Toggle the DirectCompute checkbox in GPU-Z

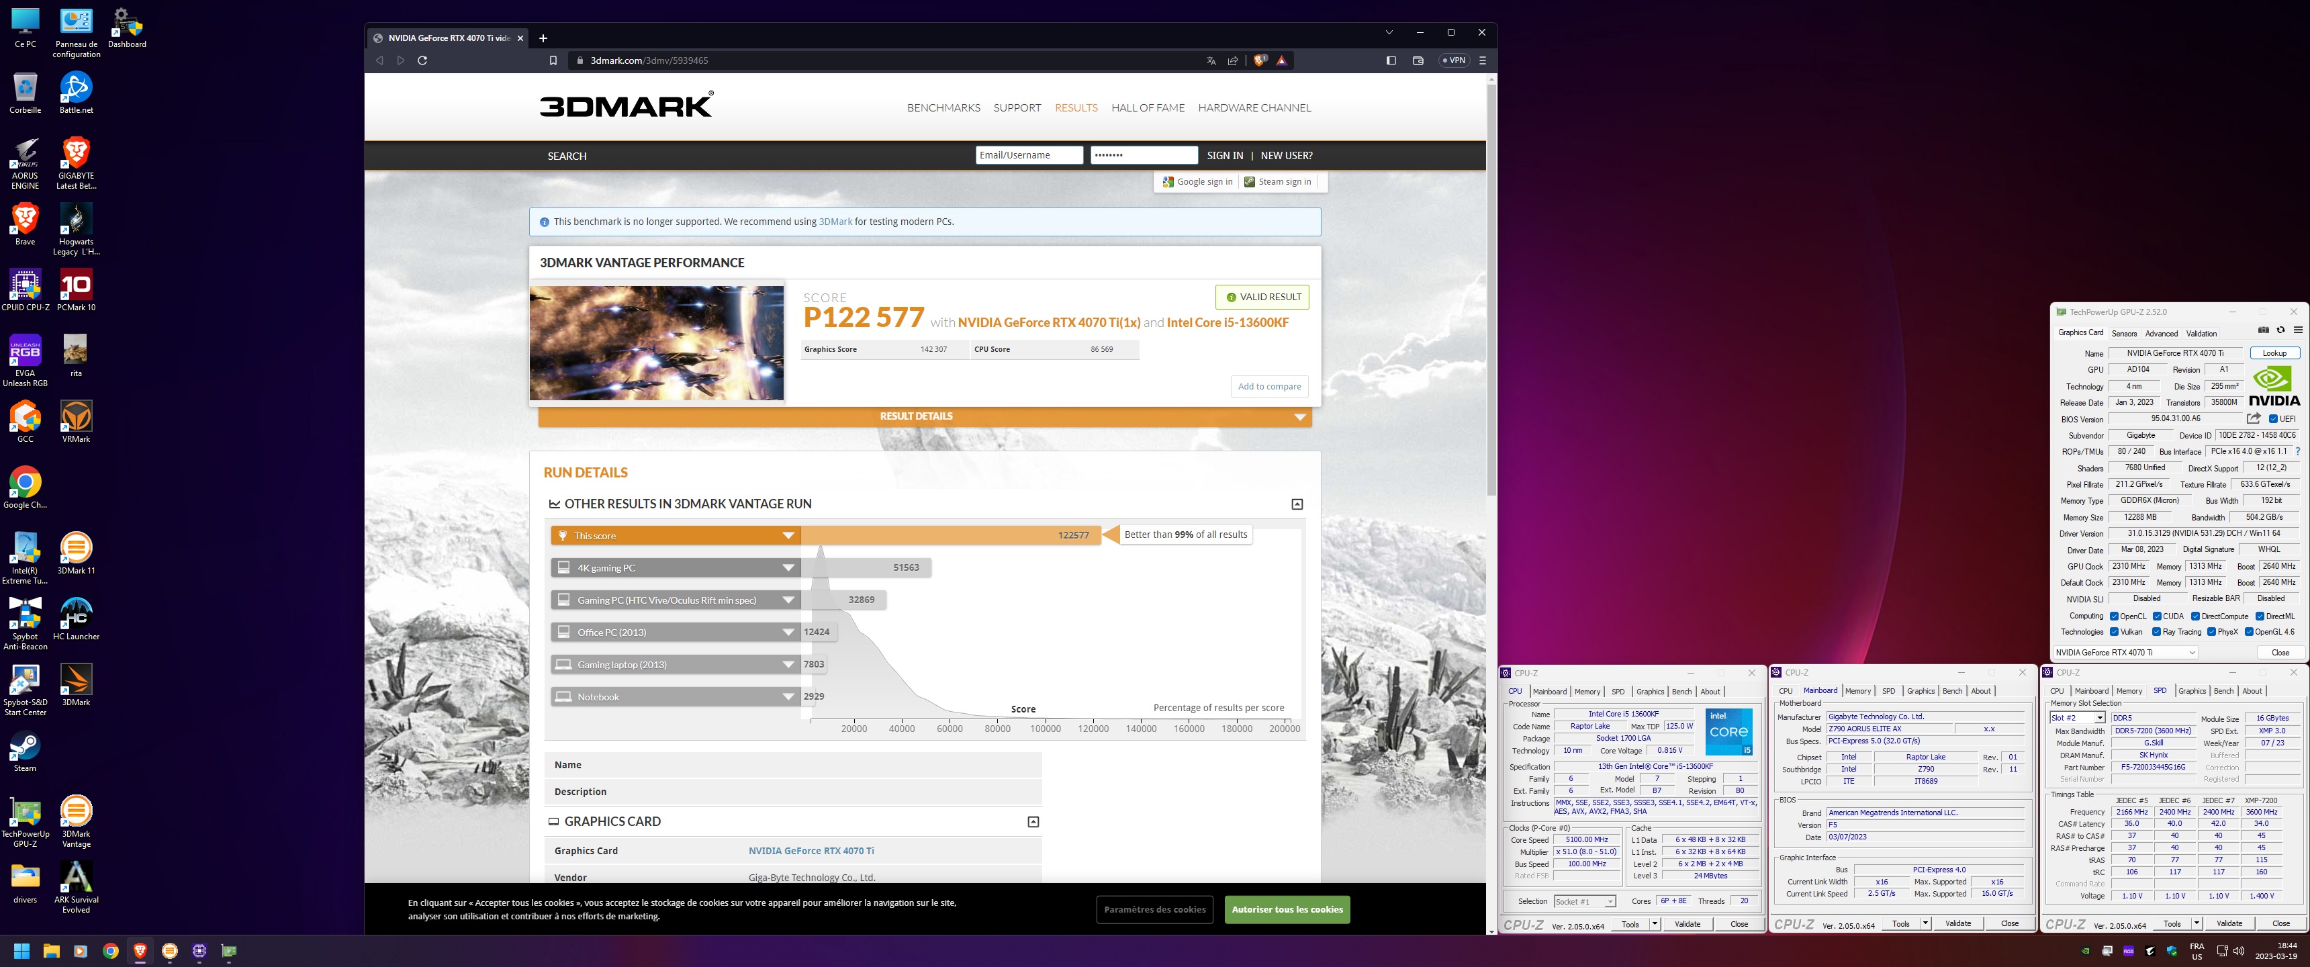pos(2195,616)
